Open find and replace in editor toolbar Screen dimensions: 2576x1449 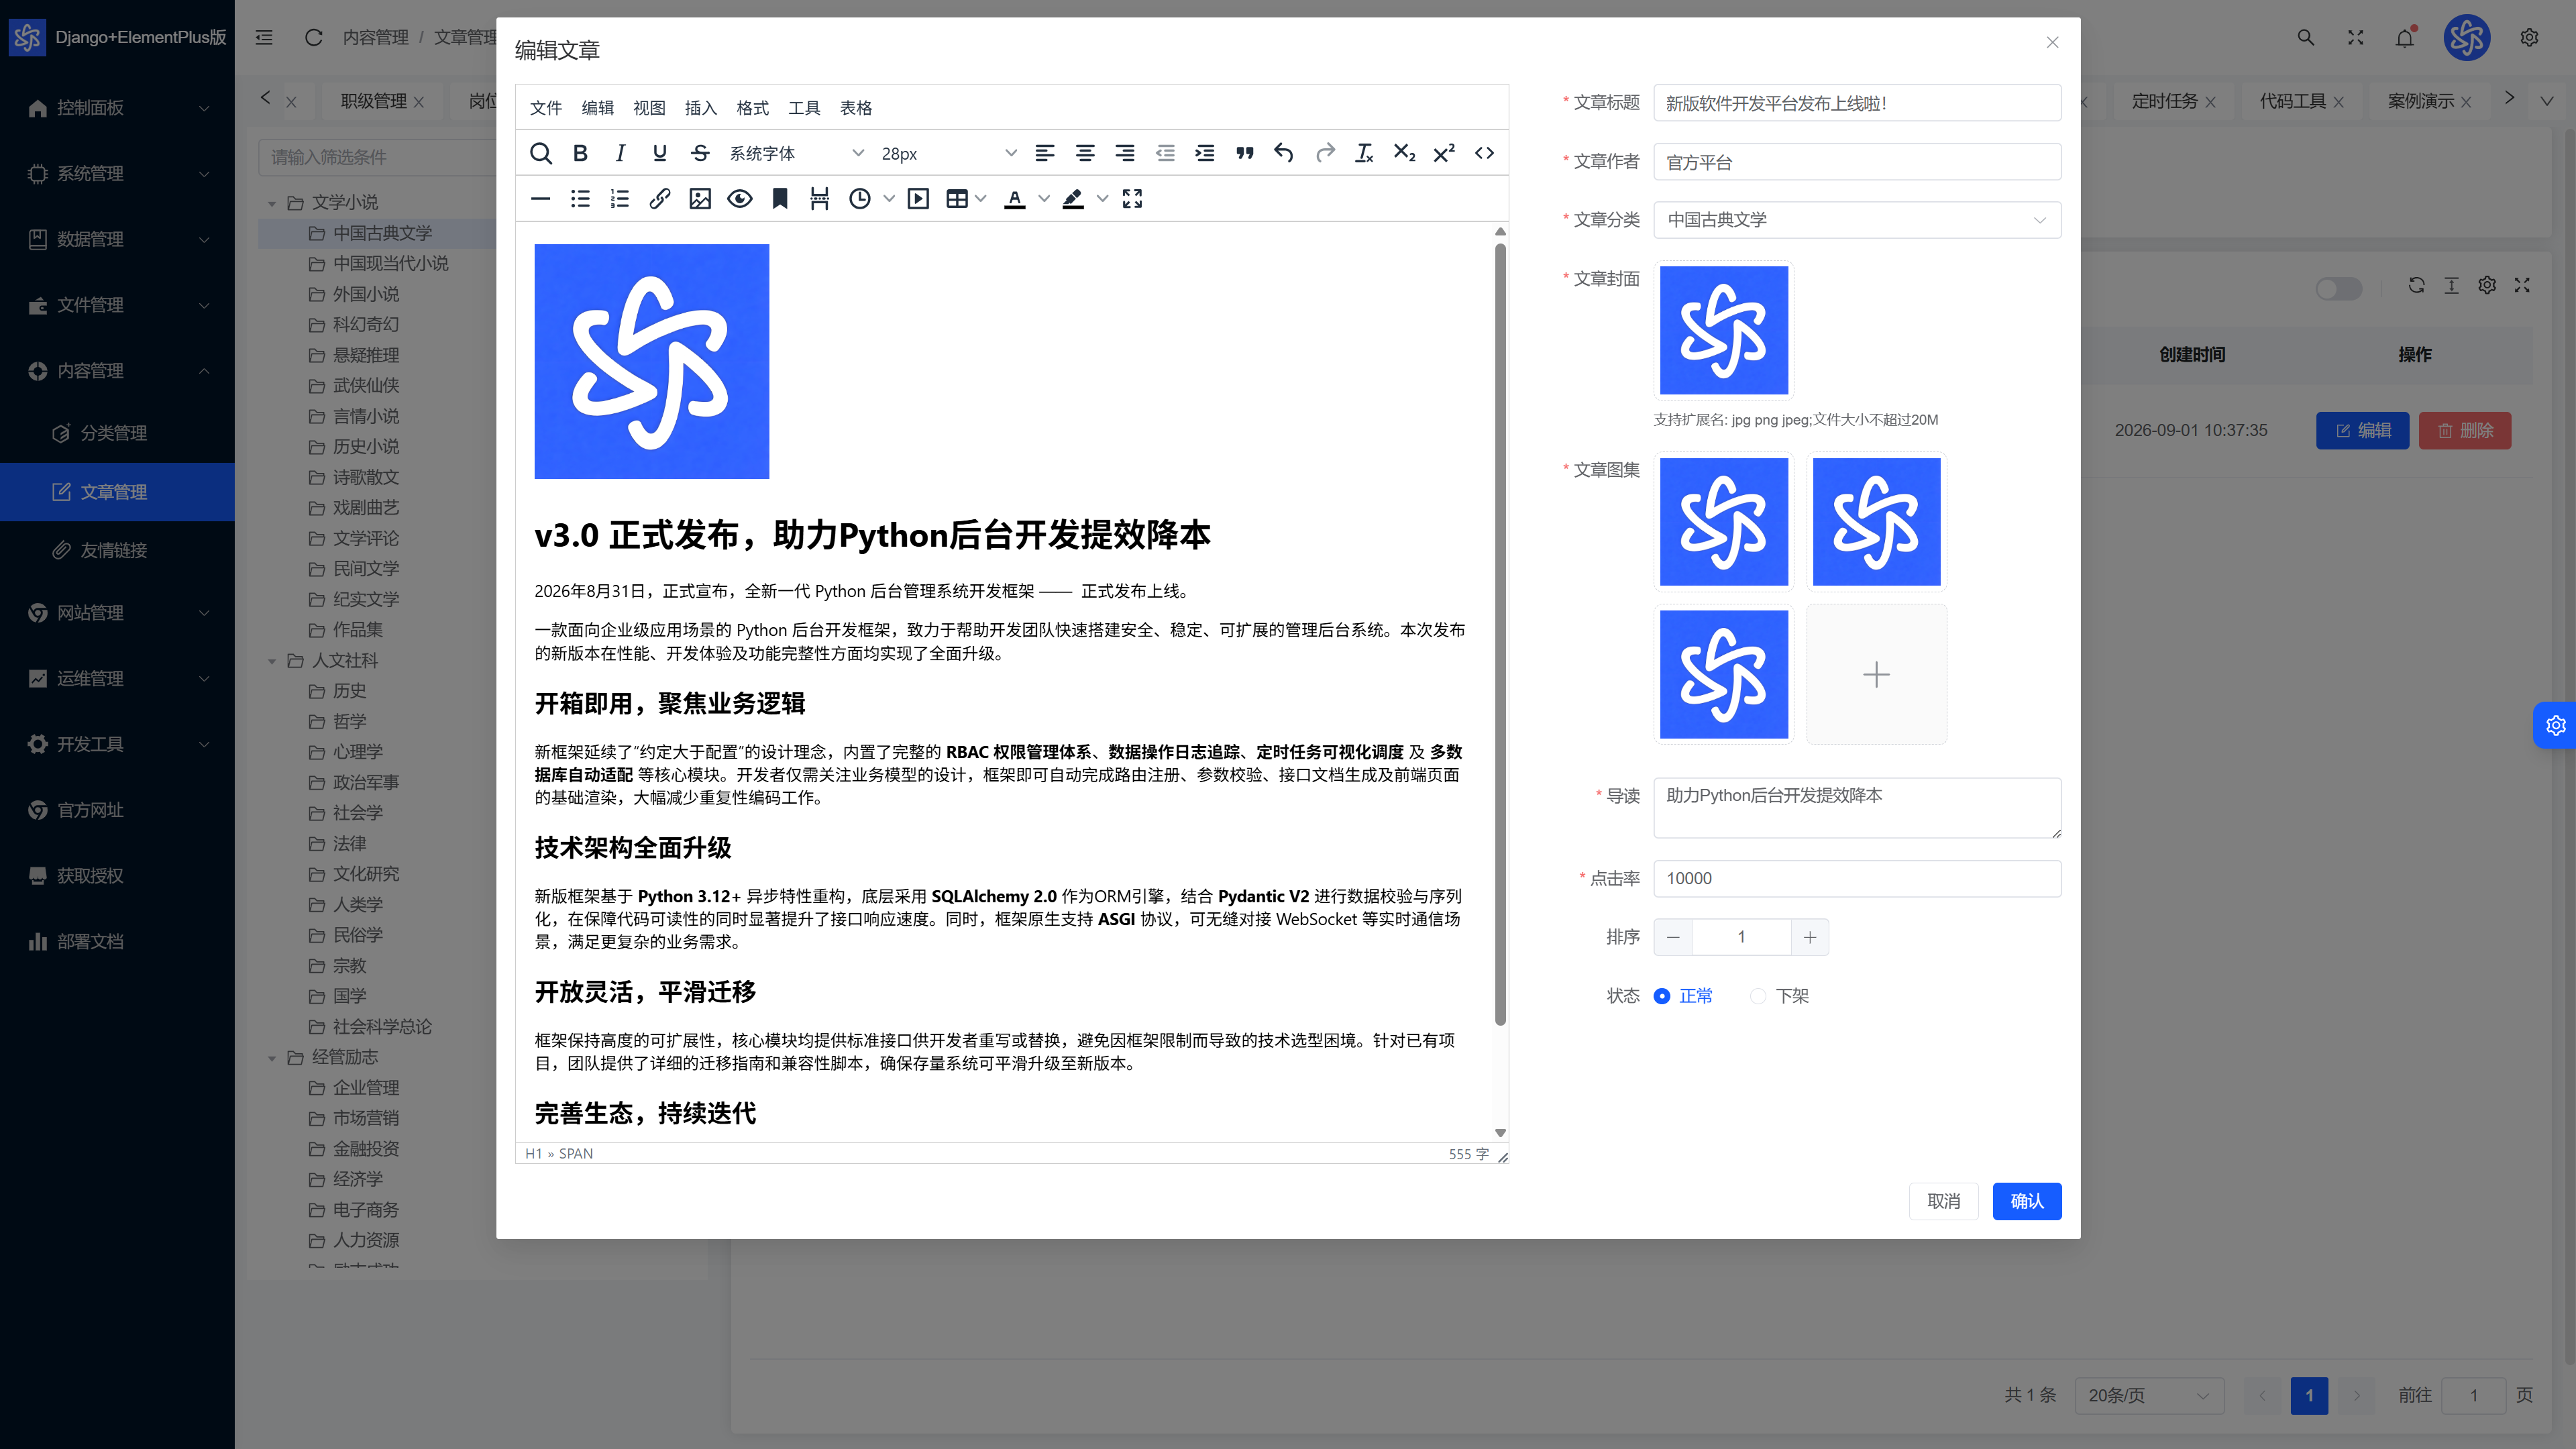(541, 153)
